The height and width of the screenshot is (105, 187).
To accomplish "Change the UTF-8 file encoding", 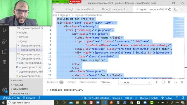I will click(128, 98).
